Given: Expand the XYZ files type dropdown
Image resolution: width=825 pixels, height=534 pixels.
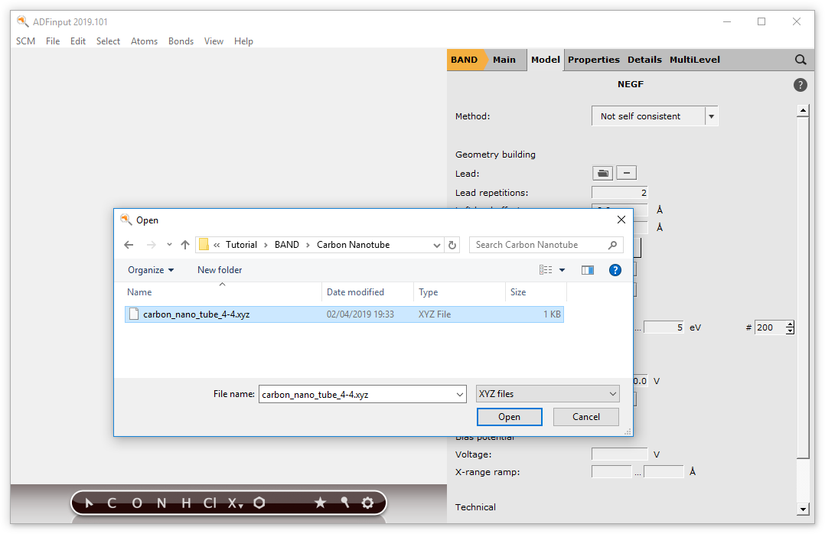Looking at the screenshot, I should (547, 394).
